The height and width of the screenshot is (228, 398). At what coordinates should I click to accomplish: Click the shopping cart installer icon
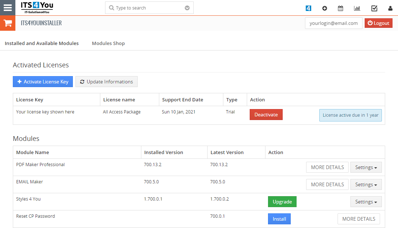(x=8, y=23)
